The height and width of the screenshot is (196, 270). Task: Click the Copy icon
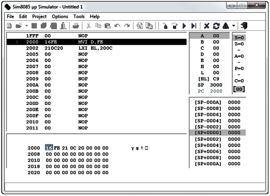[98, 26]
